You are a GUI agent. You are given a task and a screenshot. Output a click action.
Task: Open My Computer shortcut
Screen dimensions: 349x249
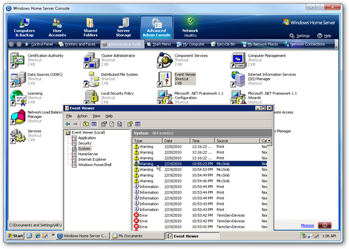[190, 44]
